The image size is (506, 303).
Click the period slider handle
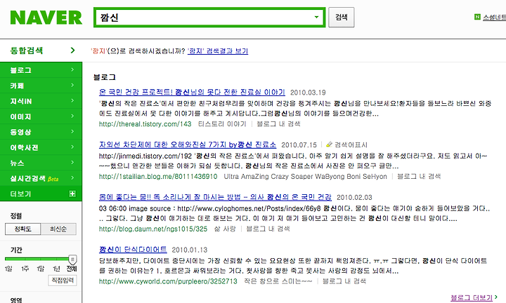[72, 260]
